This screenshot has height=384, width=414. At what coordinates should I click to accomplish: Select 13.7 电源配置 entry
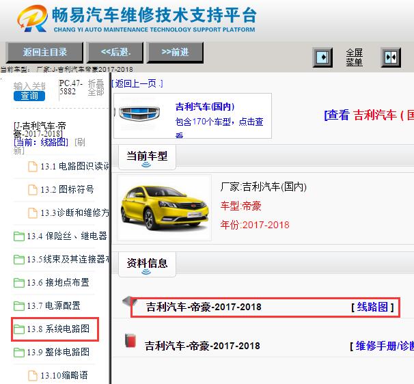coord(53,305)
